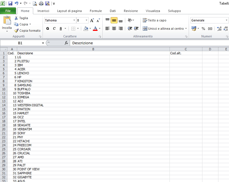Click decrease decimal places icon
Image resolution: width=229 pixels, height=182 pixels.
click(x=226, y=29)
